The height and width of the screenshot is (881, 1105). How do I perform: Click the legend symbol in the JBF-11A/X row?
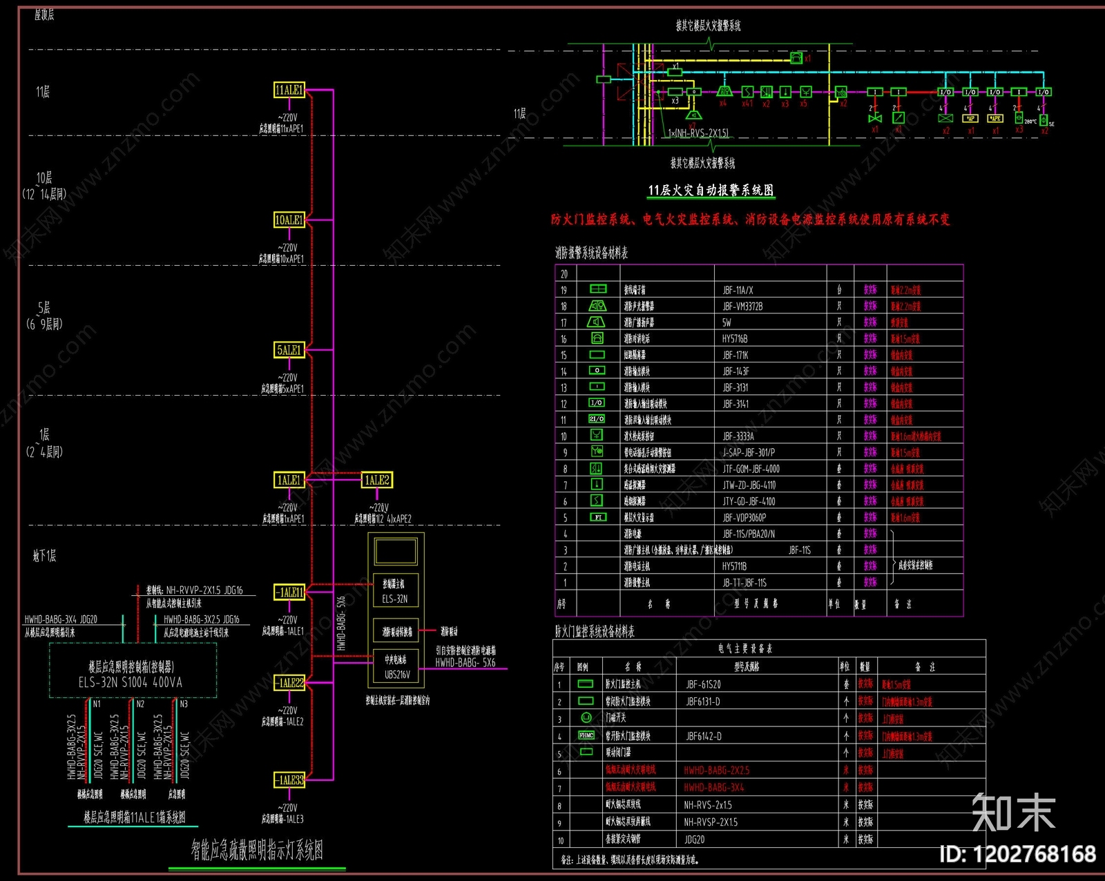597,289
